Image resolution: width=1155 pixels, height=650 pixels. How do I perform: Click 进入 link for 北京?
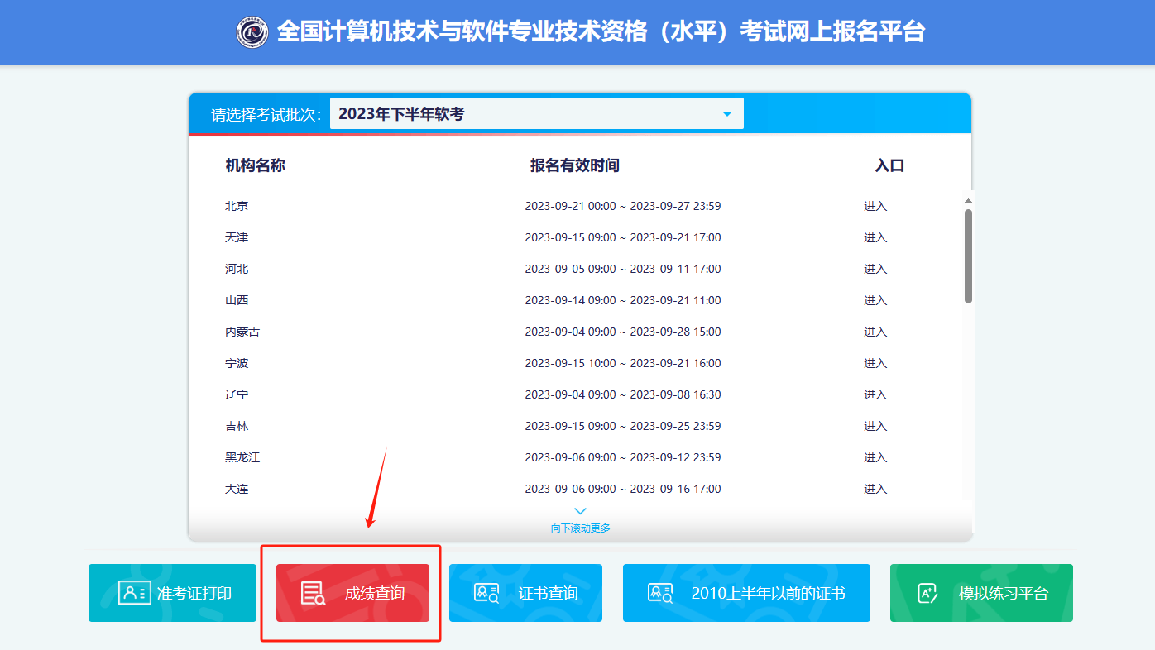pyautogui.click(x=875, y=206)
